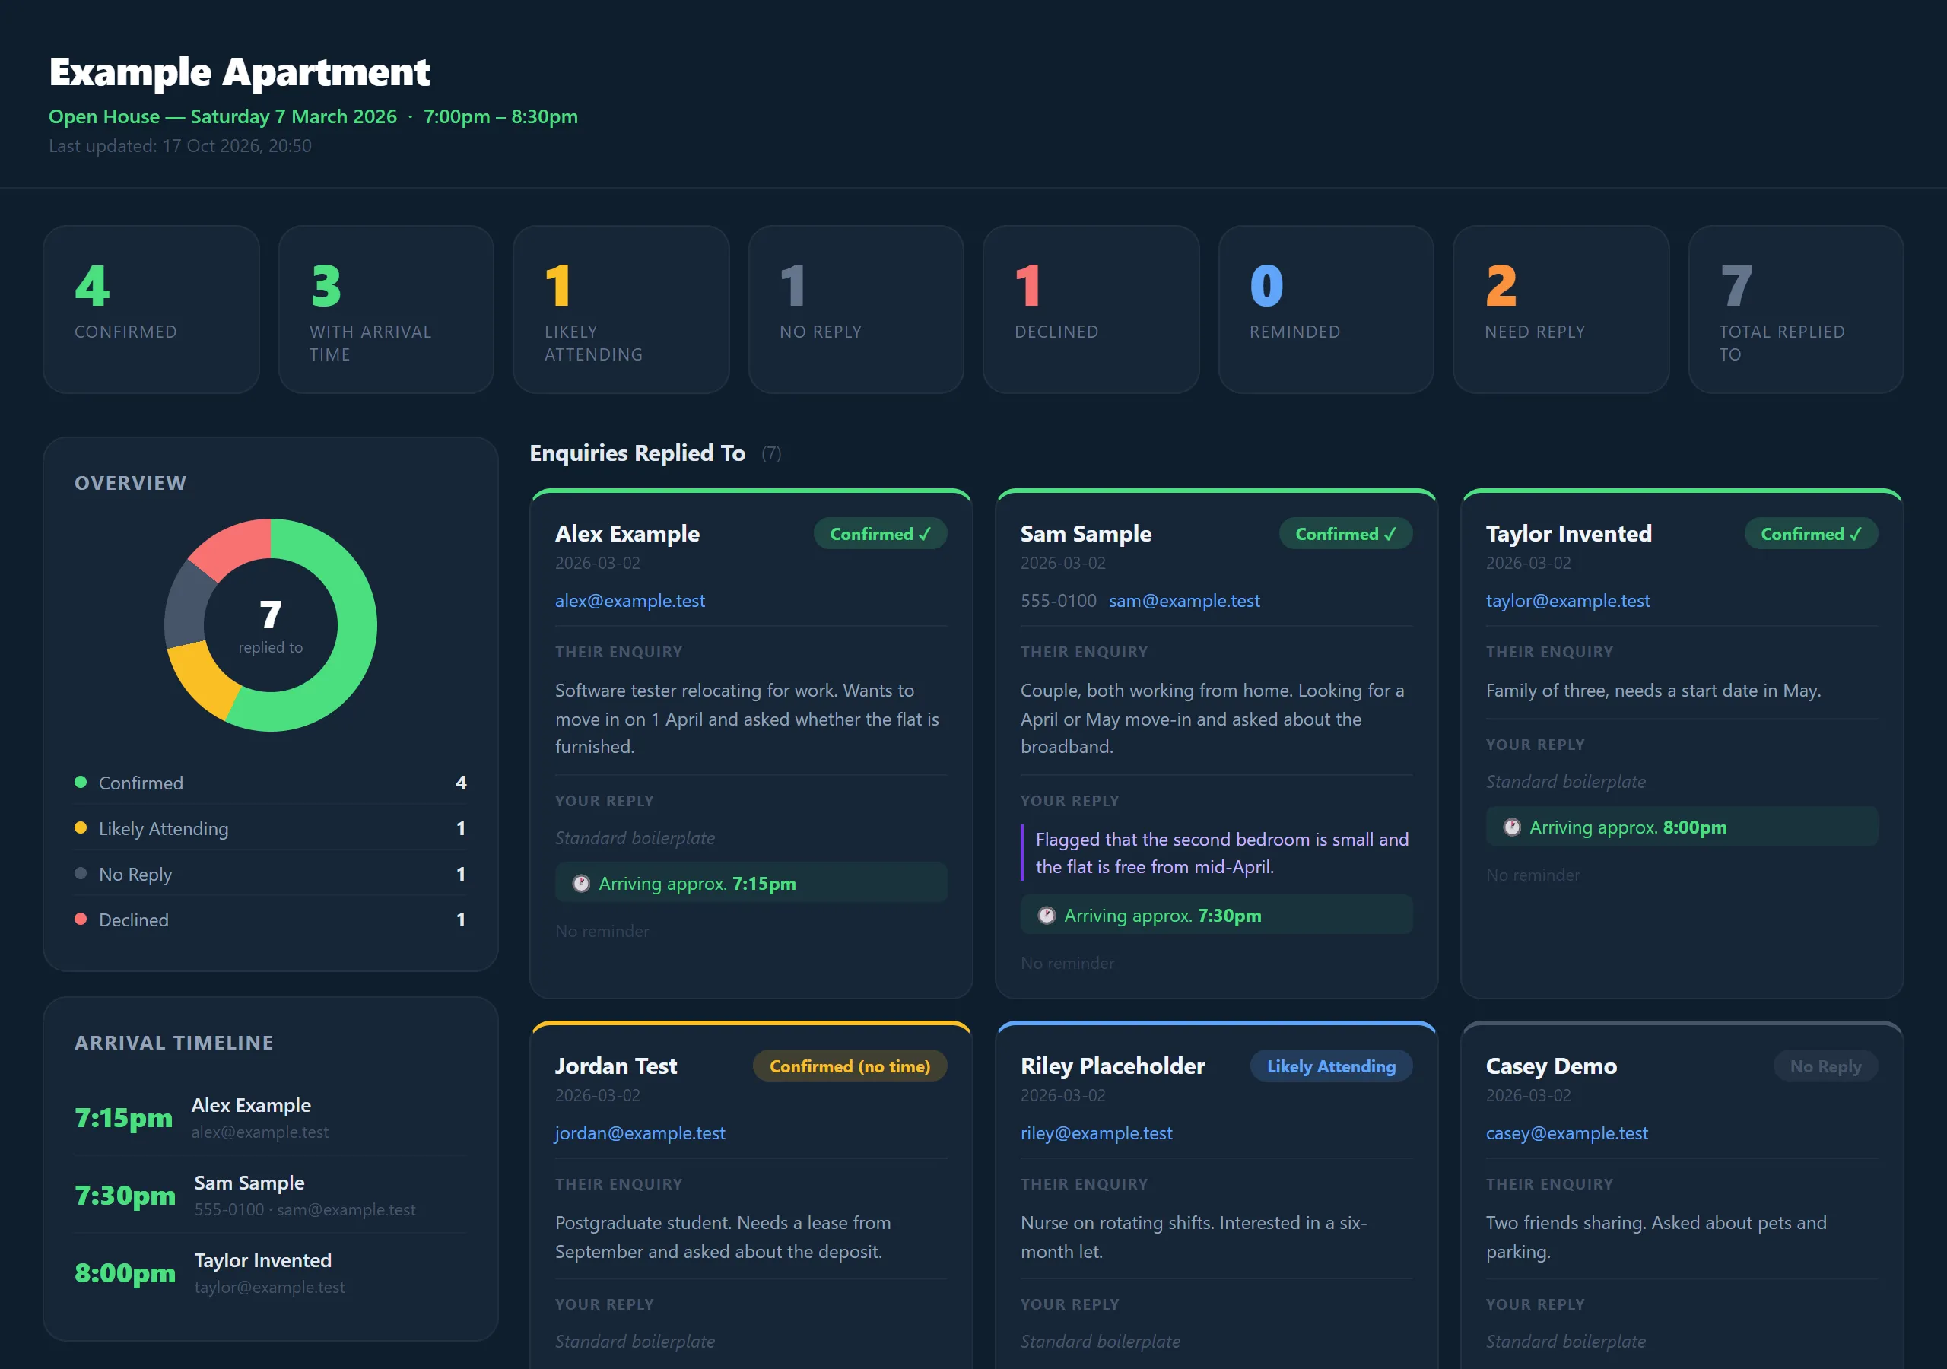Click the Alex Example card name heading
The height and width of the screenshot is (1369, 1947).
click(x=627, y=533)
